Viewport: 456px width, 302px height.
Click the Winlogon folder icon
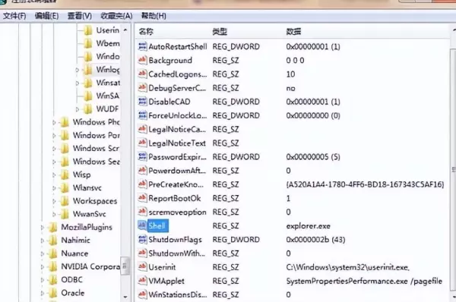coord(88,69)
